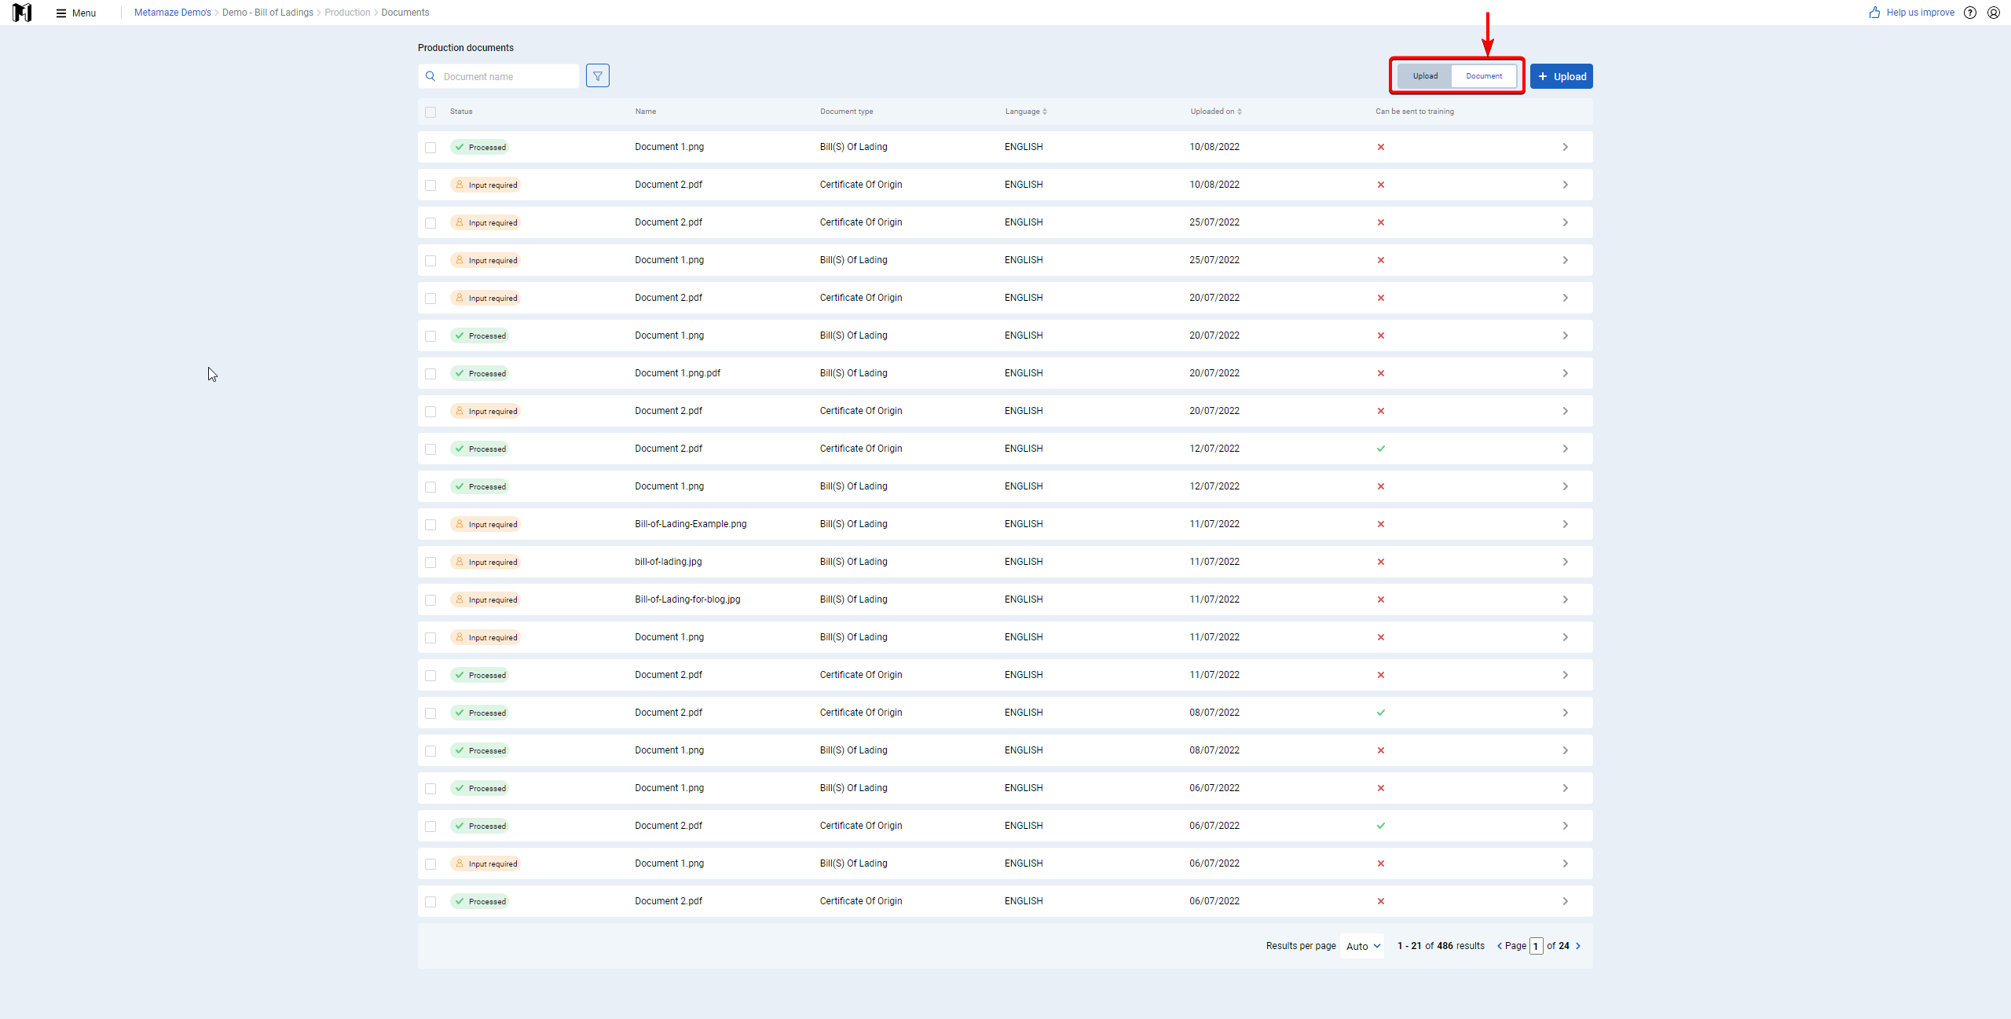Expand the Bill-of-Lading-for-blog.jpg row chevron
Viewport: 2011px width, 1019px height.
click(1565, 599)
